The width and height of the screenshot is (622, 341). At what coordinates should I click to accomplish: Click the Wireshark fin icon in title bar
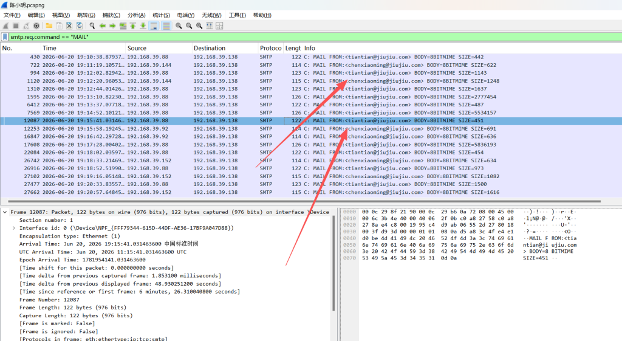coord(4,5)
